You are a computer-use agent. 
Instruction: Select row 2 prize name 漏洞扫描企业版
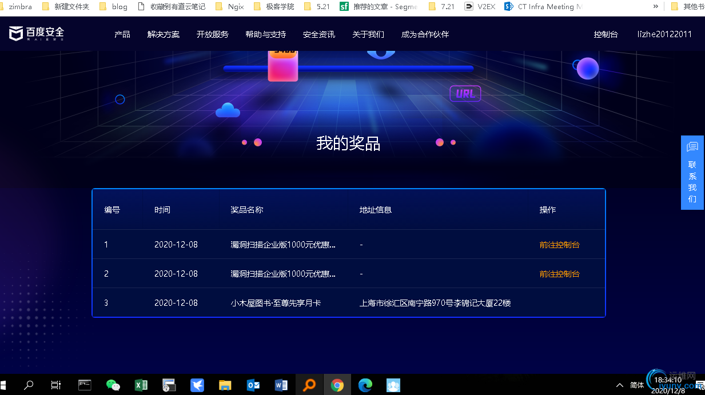click(283, 274)
